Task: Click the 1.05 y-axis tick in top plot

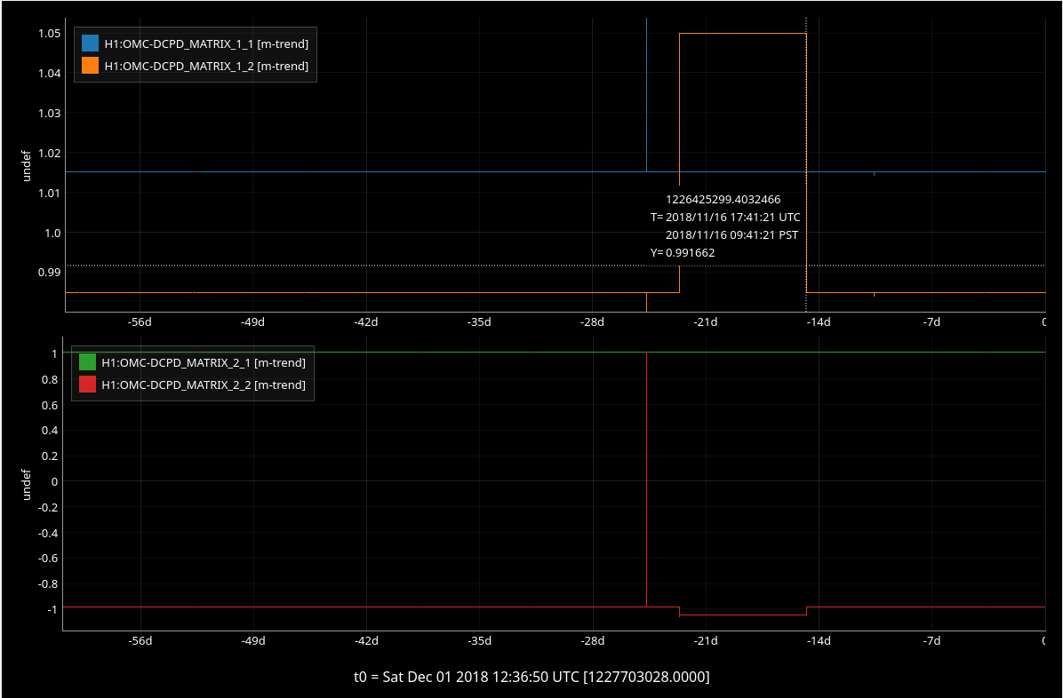Action: 50,33
